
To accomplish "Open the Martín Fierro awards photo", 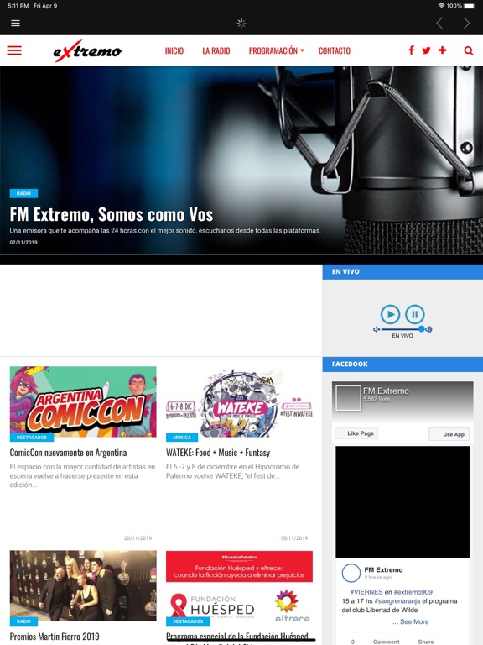I will [x=83, y=585].
